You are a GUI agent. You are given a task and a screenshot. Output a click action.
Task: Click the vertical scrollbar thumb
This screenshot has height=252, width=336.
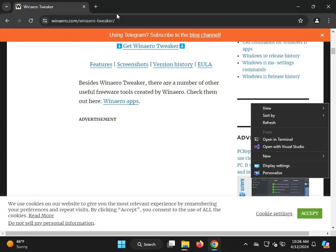(333, 51)
